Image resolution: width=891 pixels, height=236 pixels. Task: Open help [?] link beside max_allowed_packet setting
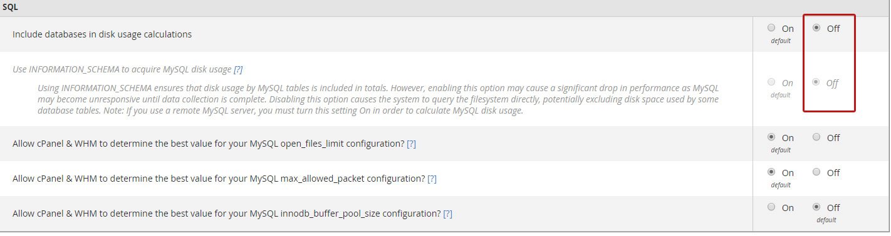pos(432,179)
